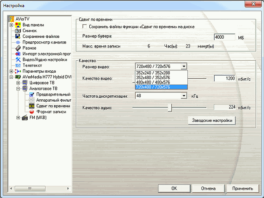The width and height of the screenshot is (264, 198).
Task: Click the Предварительный checklist icon
Action: (x=32, y=95)
